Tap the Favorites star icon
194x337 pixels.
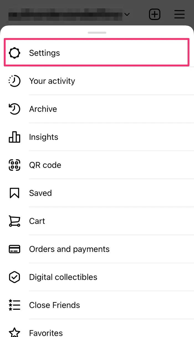14,333
